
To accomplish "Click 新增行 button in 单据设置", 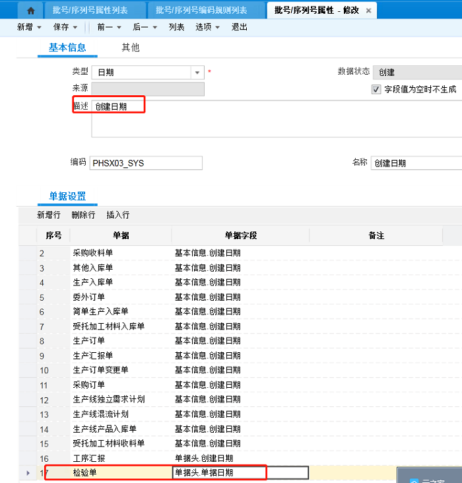I will click(x=49, y=215).
